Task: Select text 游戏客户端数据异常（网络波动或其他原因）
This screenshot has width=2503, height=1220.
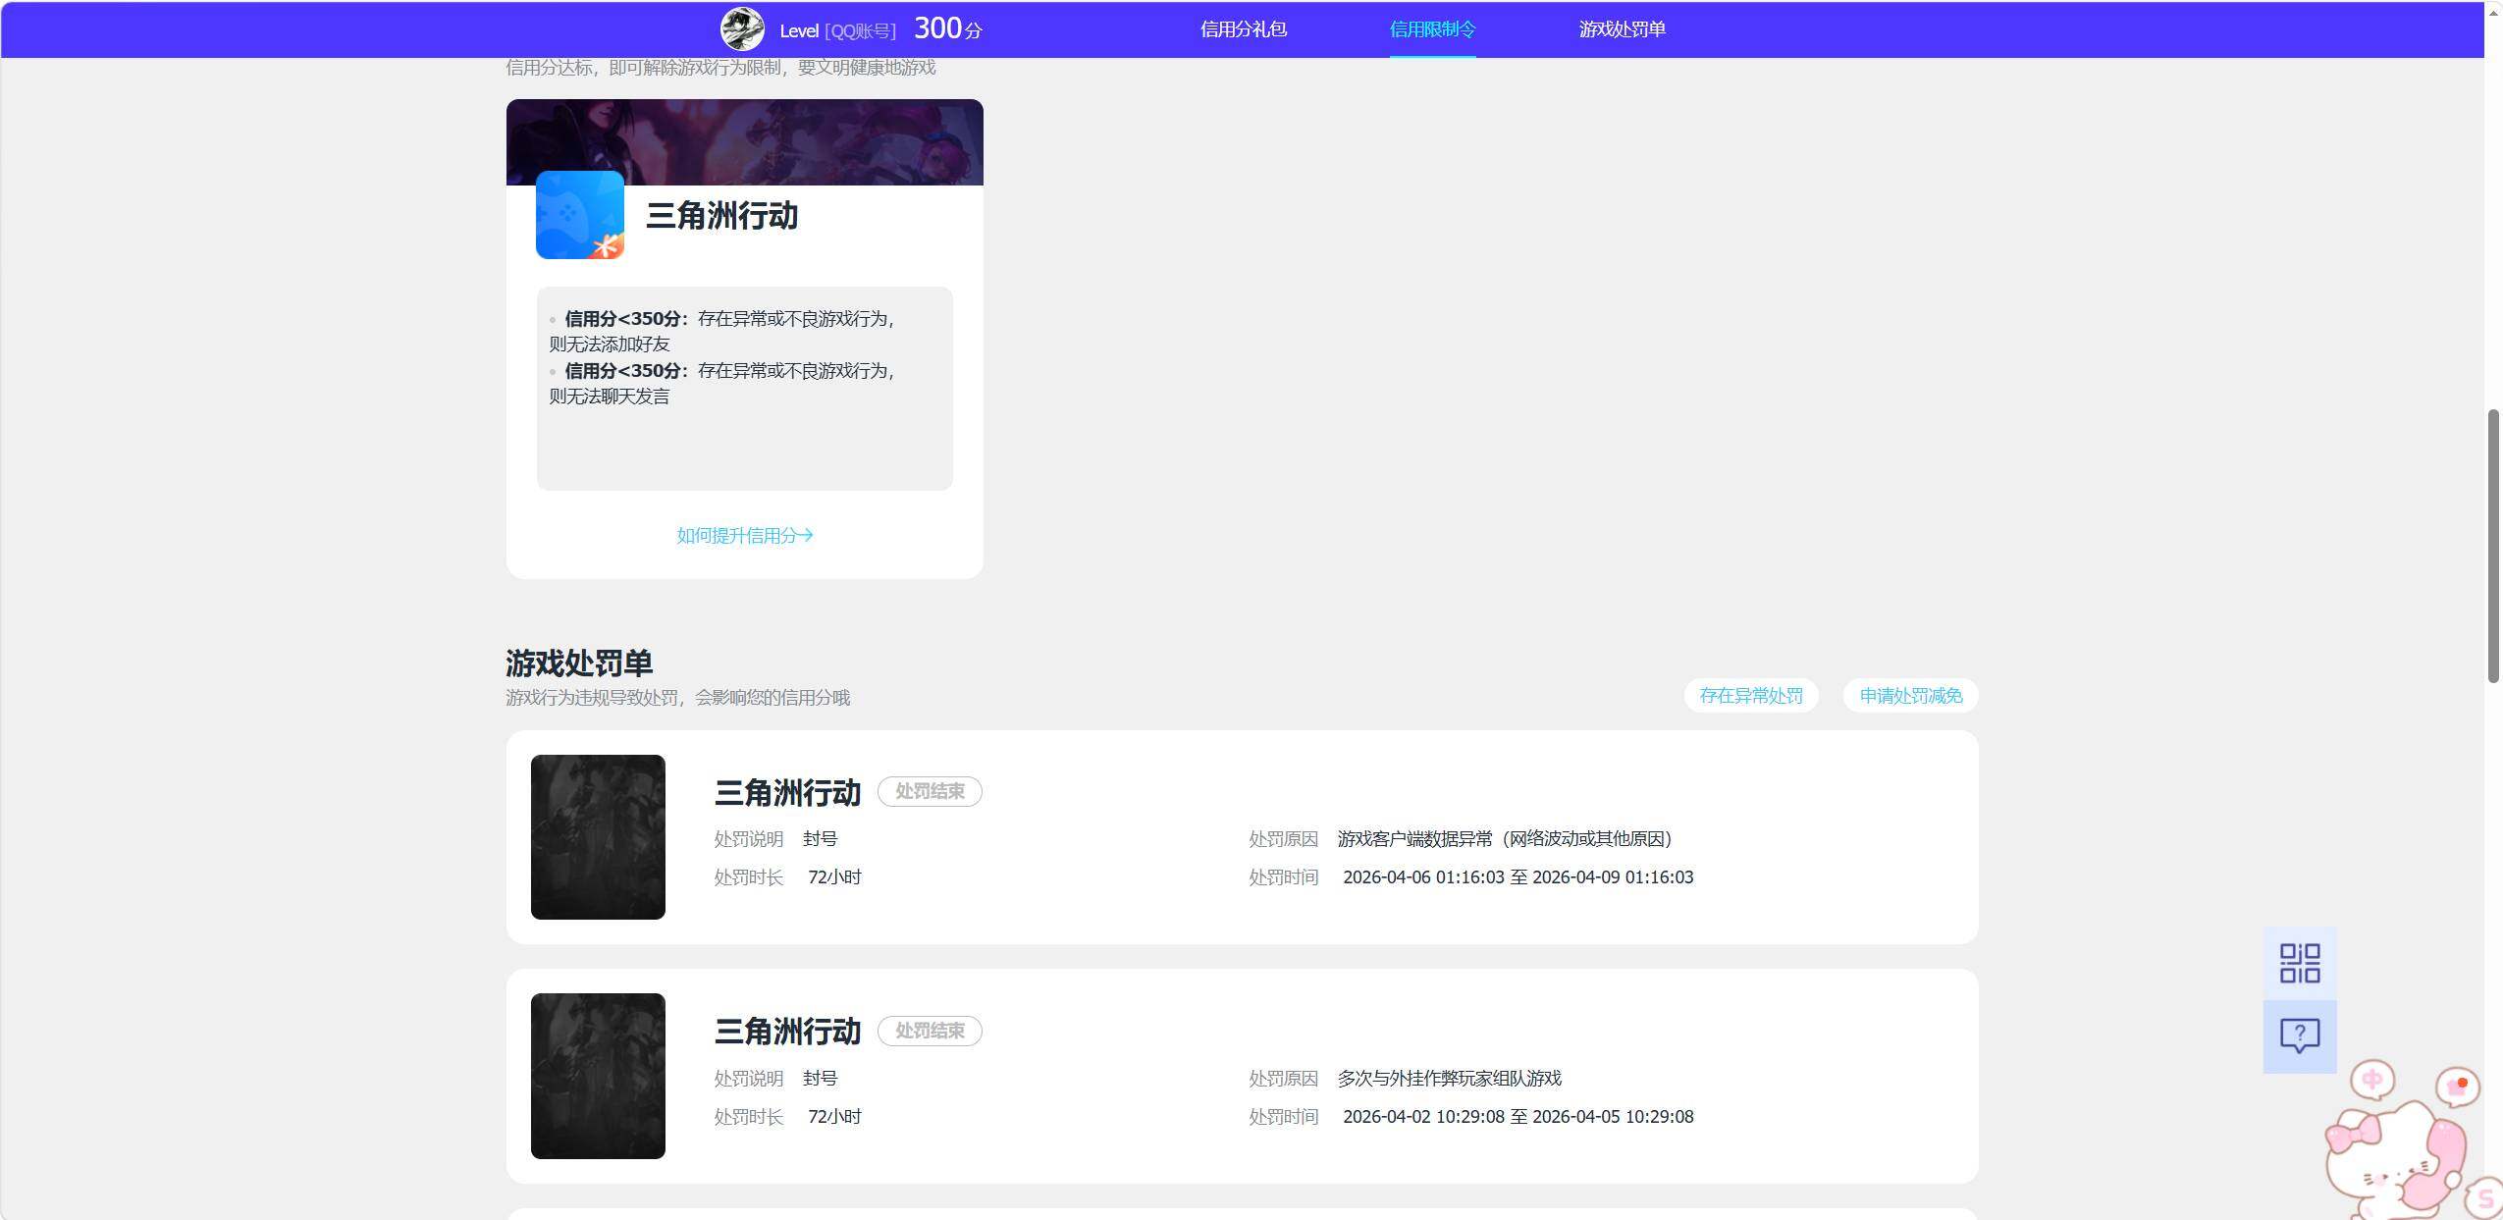Action: 1509,839
